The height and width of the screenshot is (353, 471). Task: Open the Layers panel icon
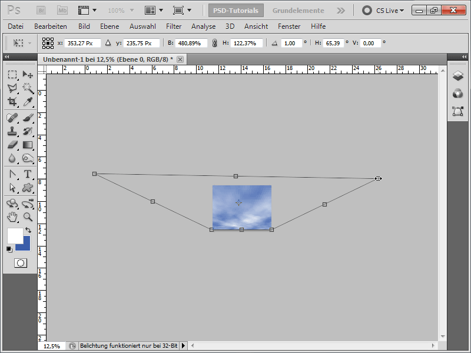(458, 76)
